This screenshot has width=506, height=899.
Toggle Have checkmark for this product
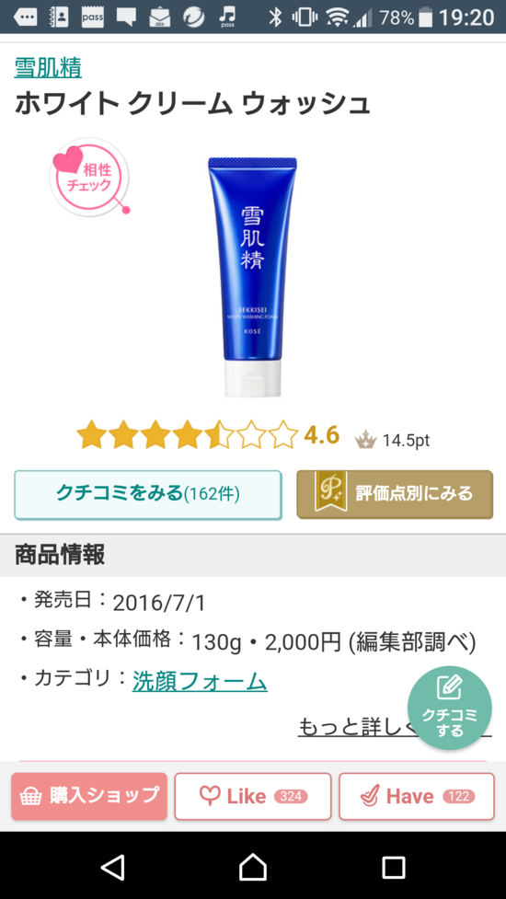pyautogui.click(x=417, y=796)
